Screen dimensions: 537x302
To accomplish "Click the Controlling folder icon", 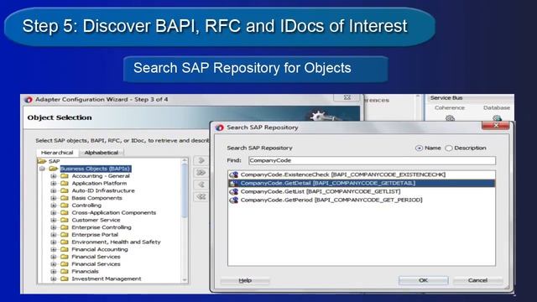I will [65, 206].
